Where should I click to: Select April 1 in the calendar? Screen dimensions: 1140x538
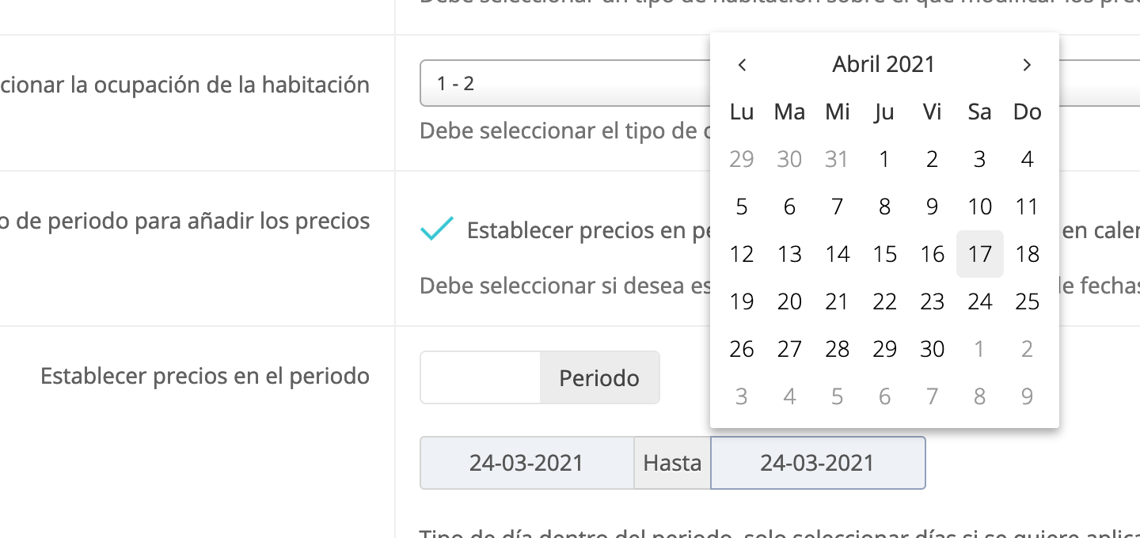[884, 159]
